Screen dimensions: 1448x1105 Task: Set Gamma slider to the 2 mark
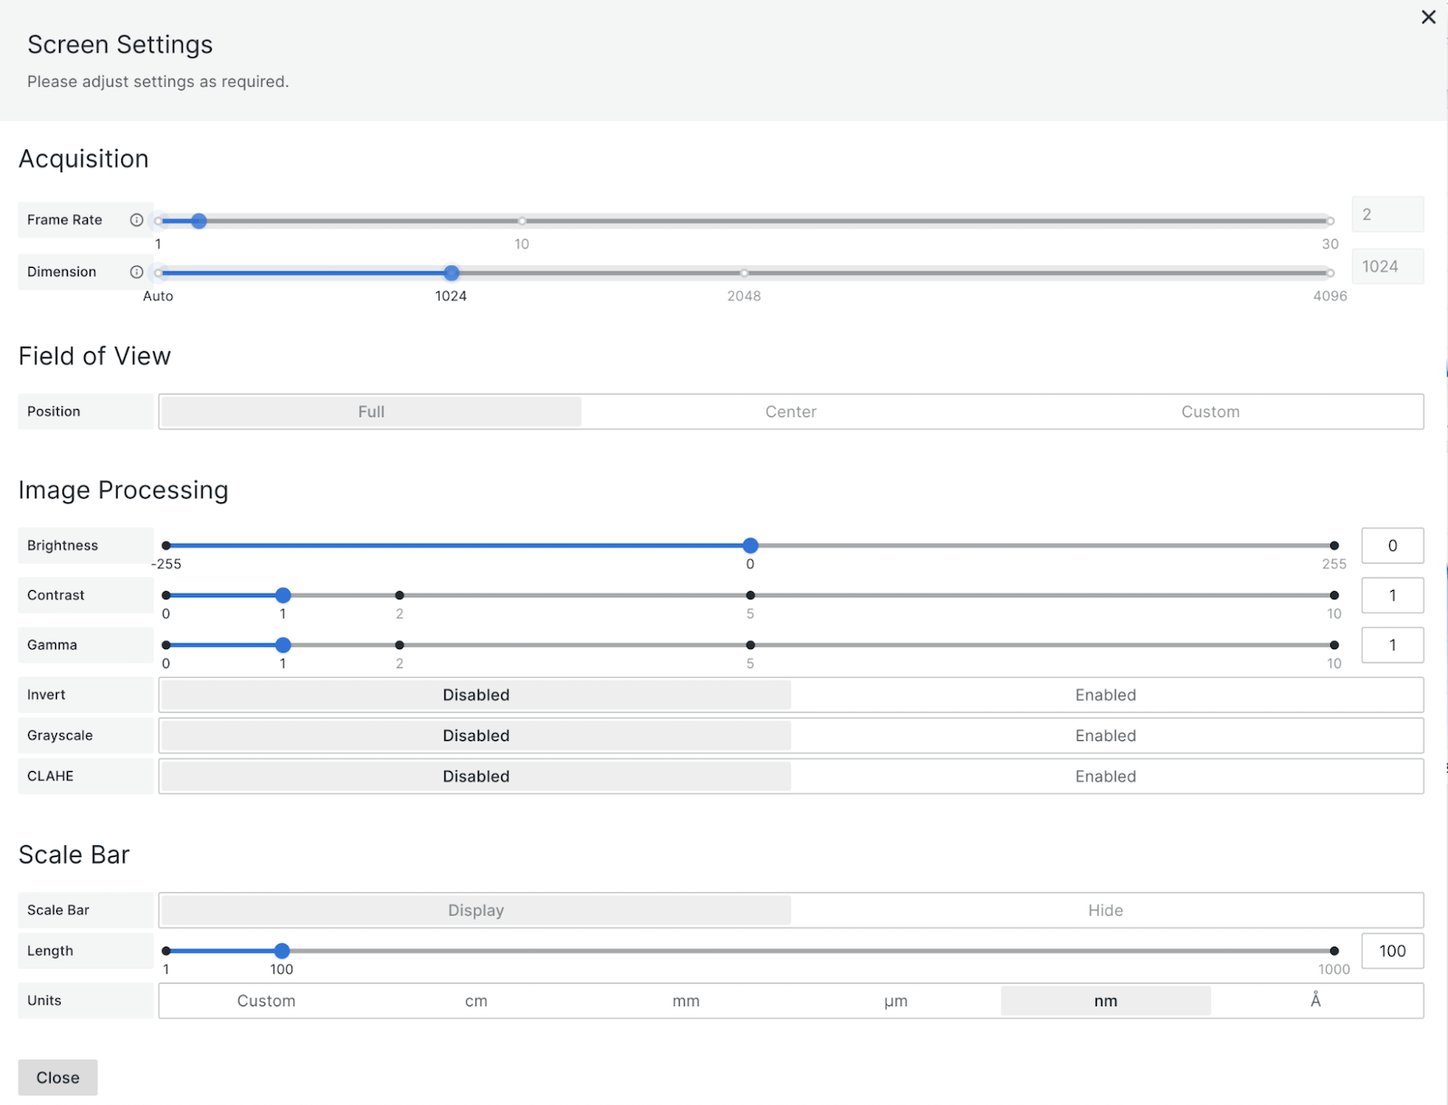pos(399,645)
